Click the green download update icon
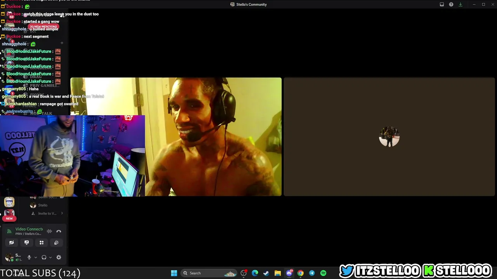This screenshot has height=279, width=497. [x=461, y=5]
